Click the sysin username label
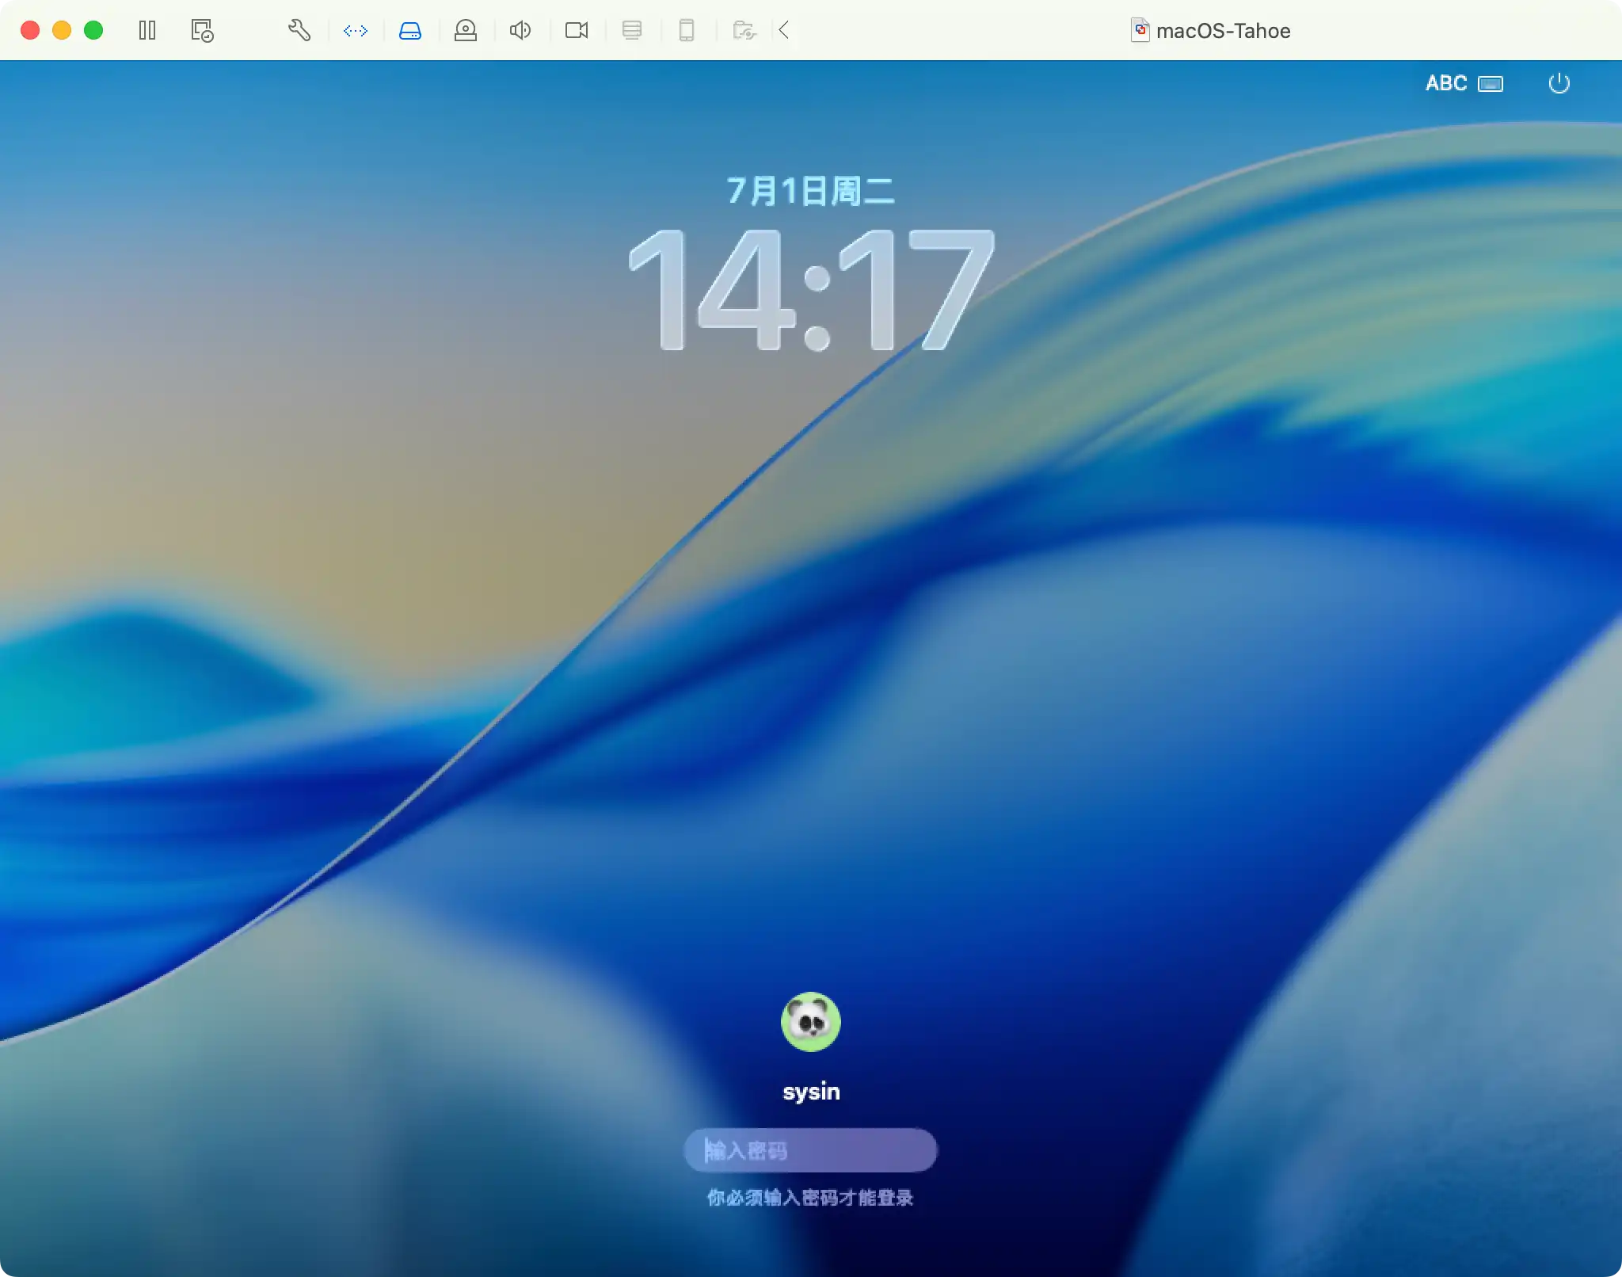Screen dimensions: 1622x1277 [810, 1091]
